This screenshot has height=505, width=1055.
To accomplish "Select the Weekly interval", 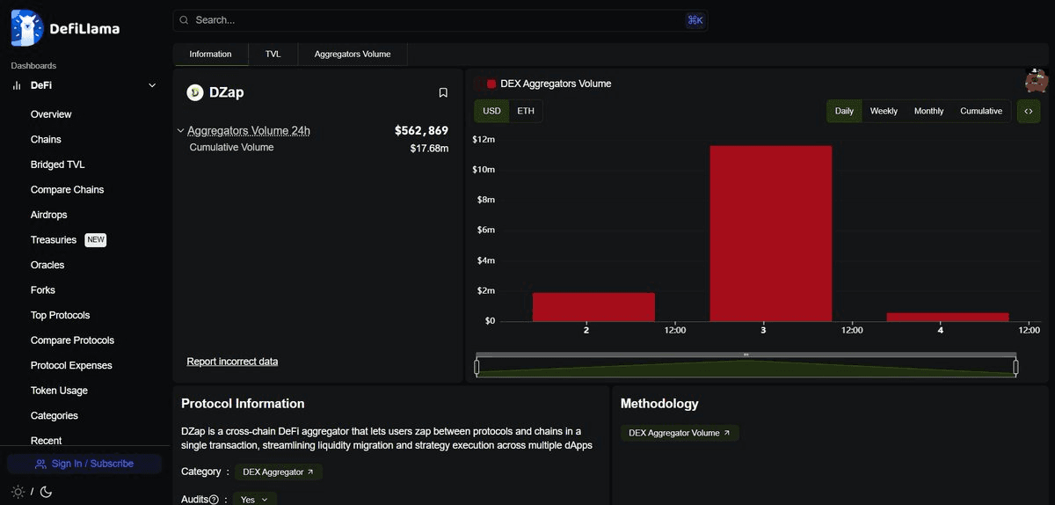I will pos(884,111).
